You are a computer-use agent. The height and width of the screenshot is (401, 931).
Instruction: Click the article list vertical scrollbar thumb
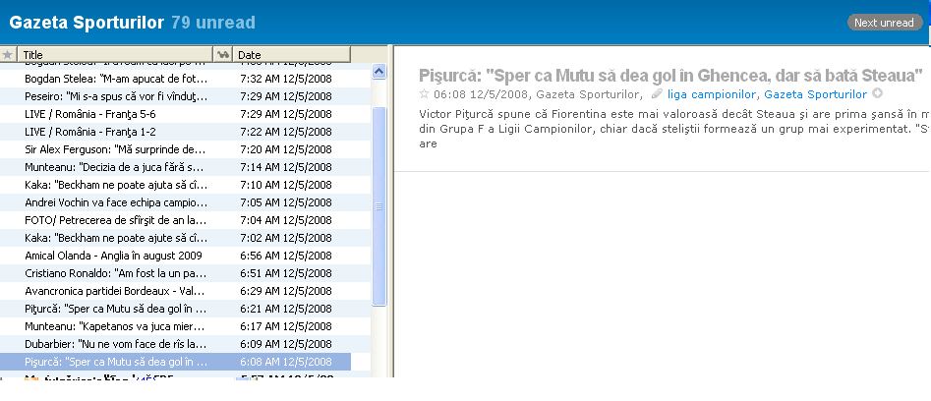coord(379,206)
